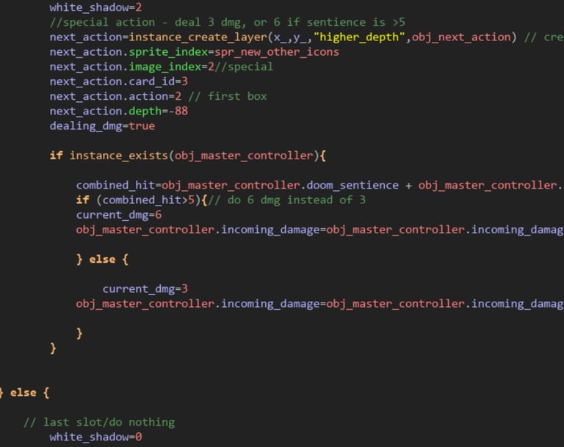Click incoming_damage line directly below current_dmg=6
The height and width of the screenshot is (447, 564).
click(x=319, y=230)
